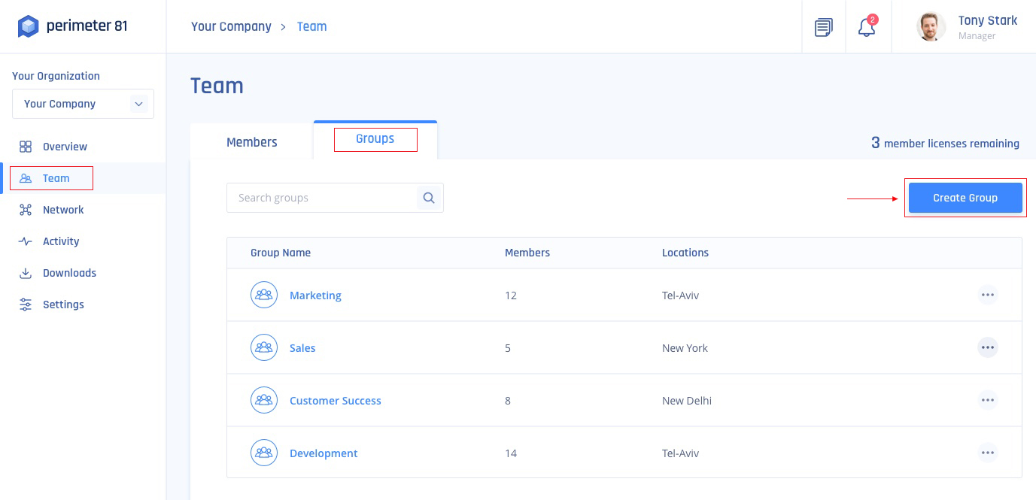Click the member count 14 in the Development row

point(511,453)
